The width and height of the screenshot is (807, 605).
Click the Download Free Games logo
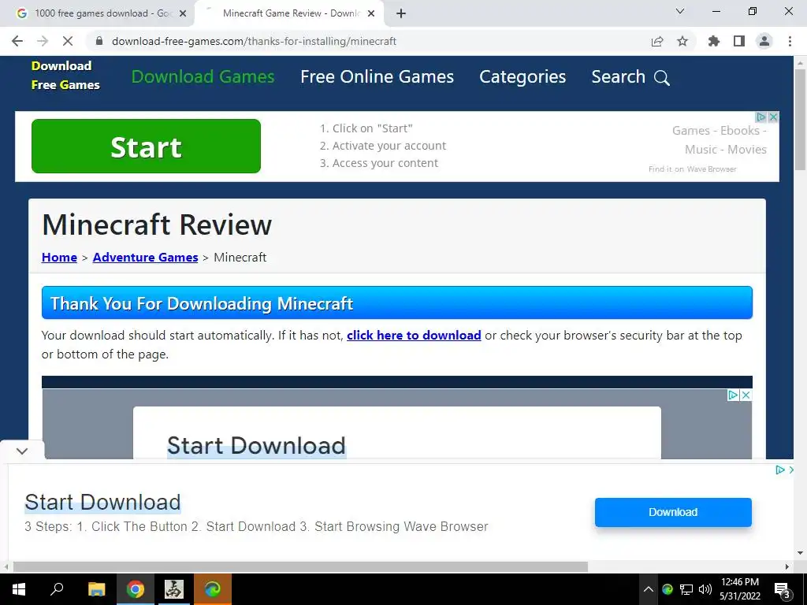(x=65, y=75)
